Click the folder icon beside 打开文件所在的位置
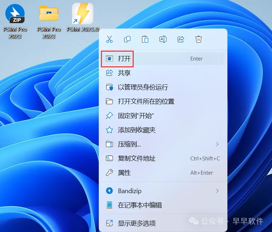Screen dimensions: 272x232 pyautogui.click(x=109, y=101)
